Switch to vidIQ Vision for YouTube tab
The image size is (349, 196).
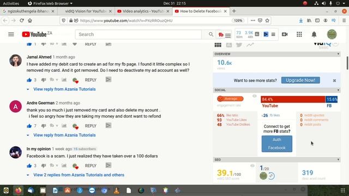pos(86,11)
